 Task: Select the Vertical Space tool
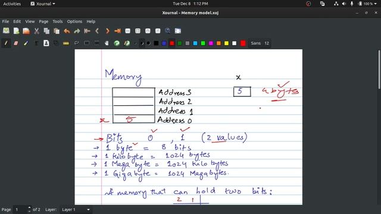pos(96,43)
